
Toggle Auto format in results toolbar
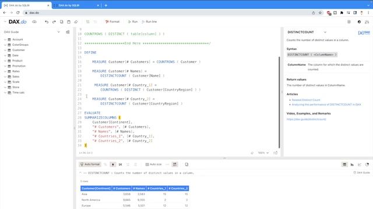coord(90,164)
